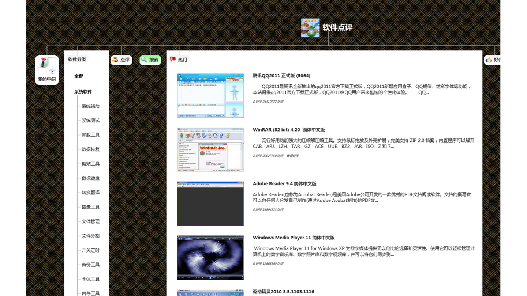
Task: Open the 点评 section label
Action: pos(125,60)
